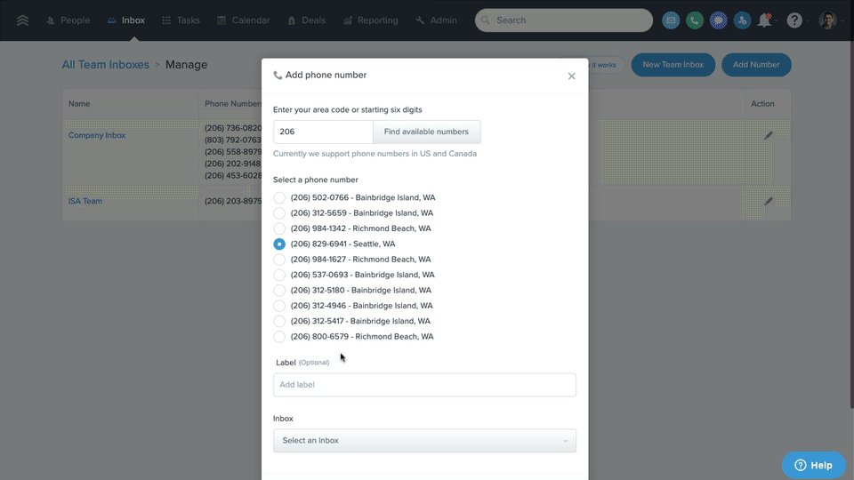Open the Admin menu
The image size is (854, 480).
(x=436, y=20)
